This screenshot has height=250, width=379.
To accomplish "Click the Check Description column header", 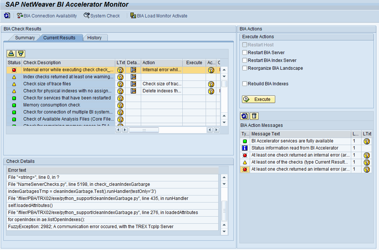I will click(68, 62).
